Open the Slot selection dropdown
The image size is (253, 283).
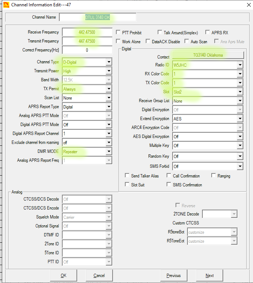[x=240, y=92]
